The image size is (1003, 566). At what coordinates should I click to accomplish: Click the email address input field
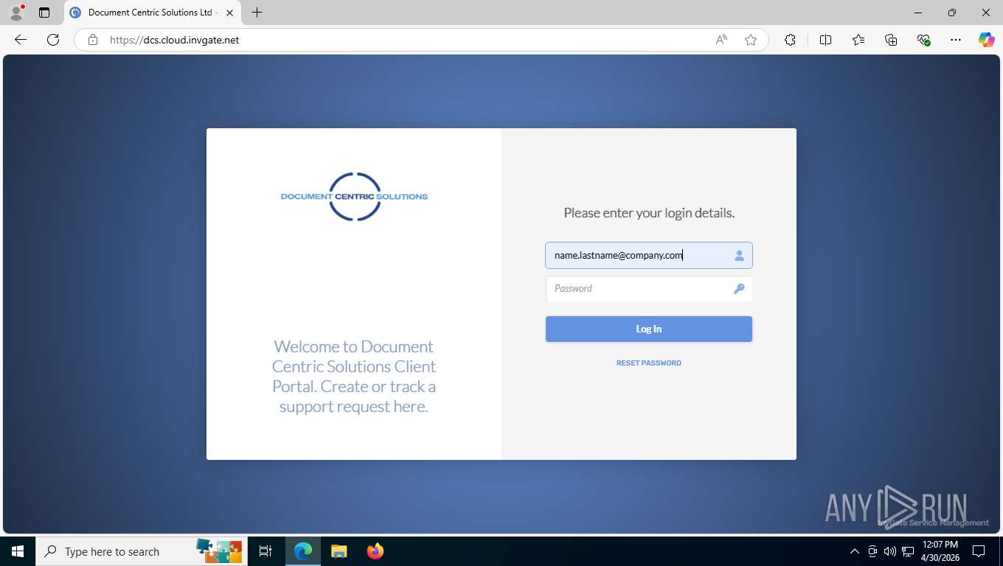point(649,256)
